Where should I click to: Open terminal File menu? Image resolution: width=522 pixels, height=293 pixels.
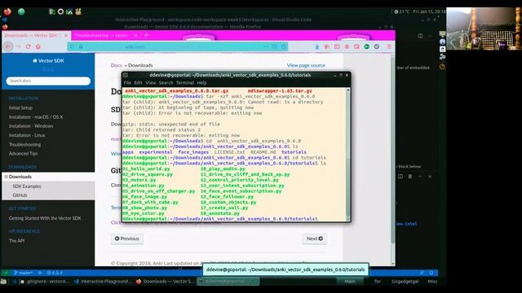127,83
